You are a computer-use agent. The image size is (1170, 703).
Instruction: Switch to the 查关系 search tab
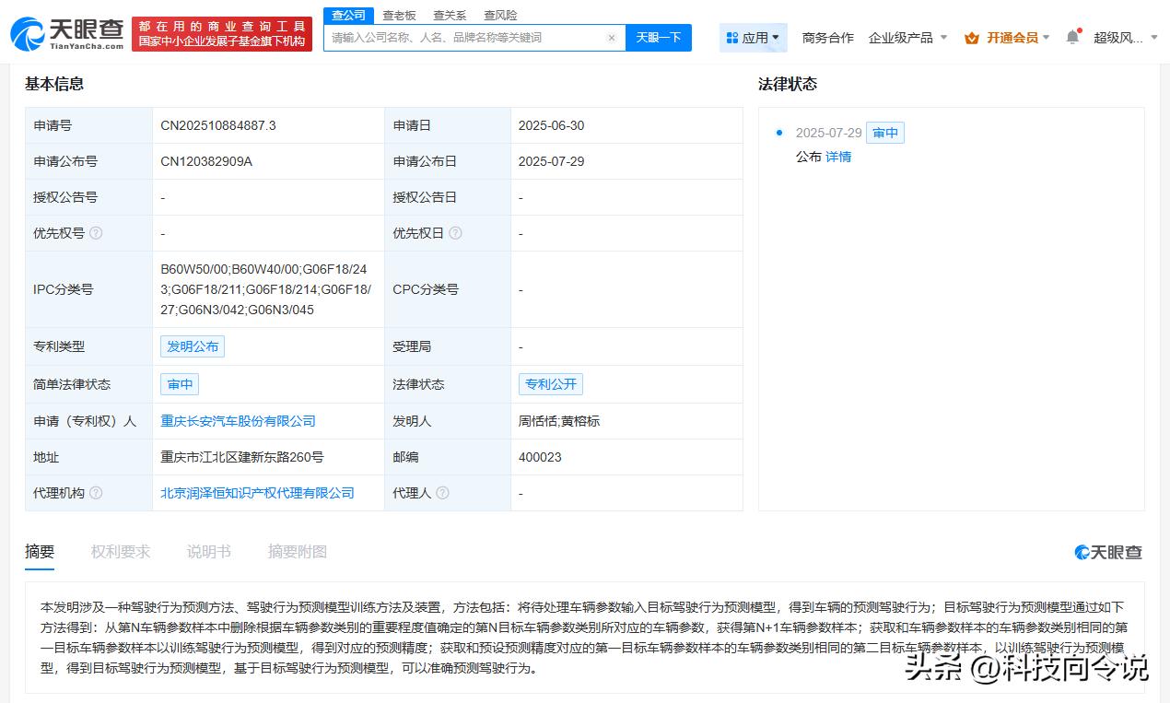450,16
